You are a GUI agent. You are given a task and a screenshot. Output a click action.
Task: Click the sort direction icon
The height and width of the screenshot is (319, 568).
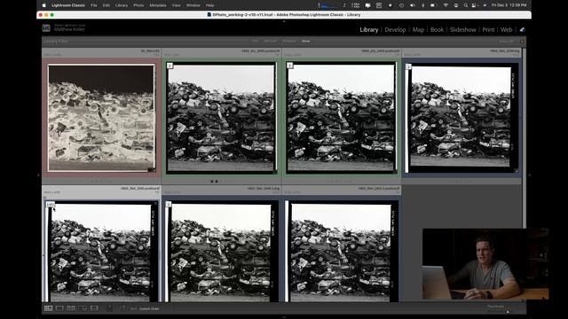pos(123,308)
